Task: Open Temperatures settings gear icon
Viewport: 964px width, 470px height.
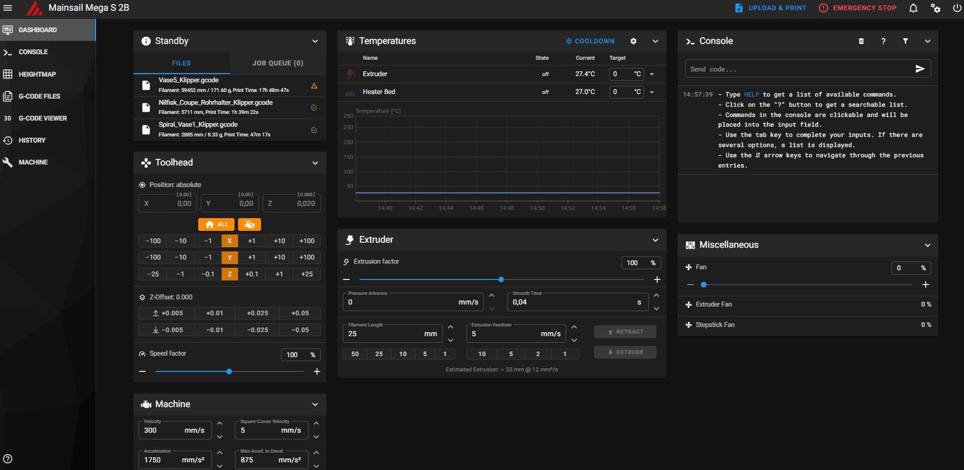Action: point(633,41)
